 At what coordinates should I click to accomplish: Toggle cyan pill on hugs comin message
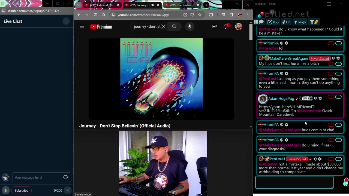pyautogui.click(x=338, y=125)
